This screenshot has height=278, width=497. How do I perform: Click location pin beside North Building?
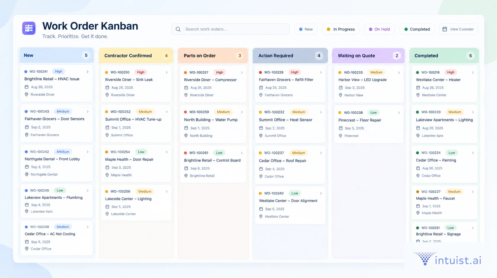(186, 136)
